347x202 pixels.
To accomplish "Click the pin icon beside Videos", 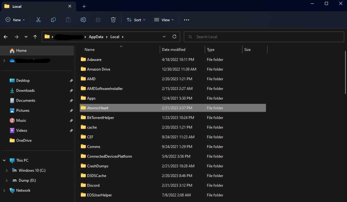I will coord(71,131).
